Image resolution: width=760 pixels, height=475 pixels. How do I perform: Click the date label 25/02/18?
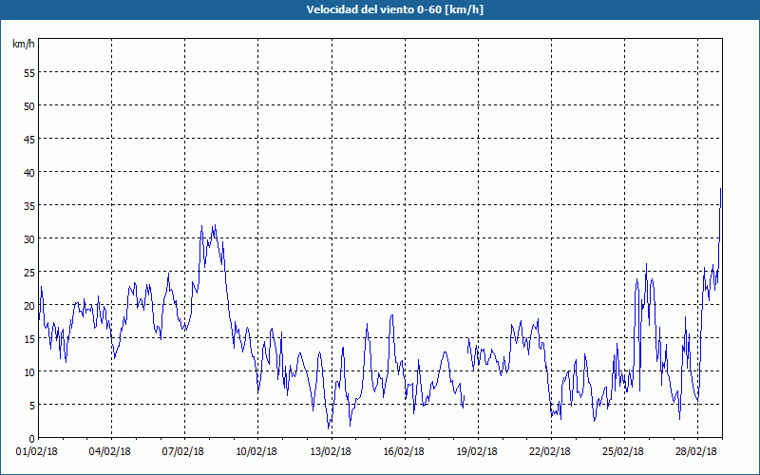click(x=623, y=451)
